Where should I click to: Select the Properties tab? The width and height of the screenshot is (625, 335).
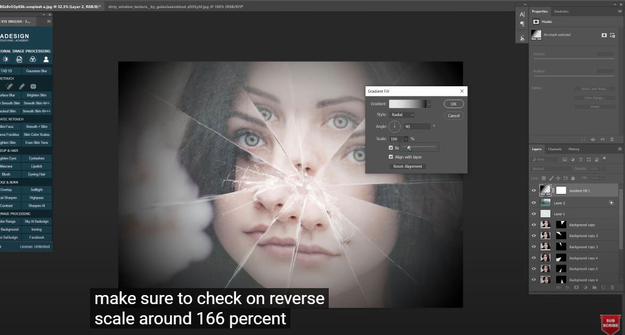coord(540,12)
